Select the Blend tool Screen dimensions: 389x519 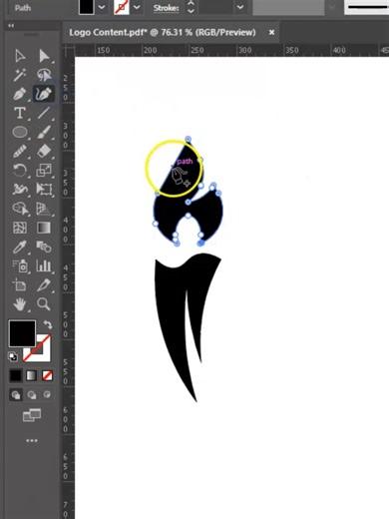[44, 248]
